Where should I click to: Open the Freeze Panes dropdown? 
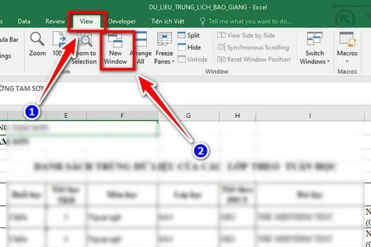coord(164,49)
